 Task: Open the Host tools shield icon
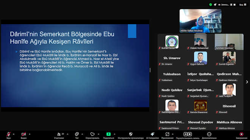[x=131, y=134]
